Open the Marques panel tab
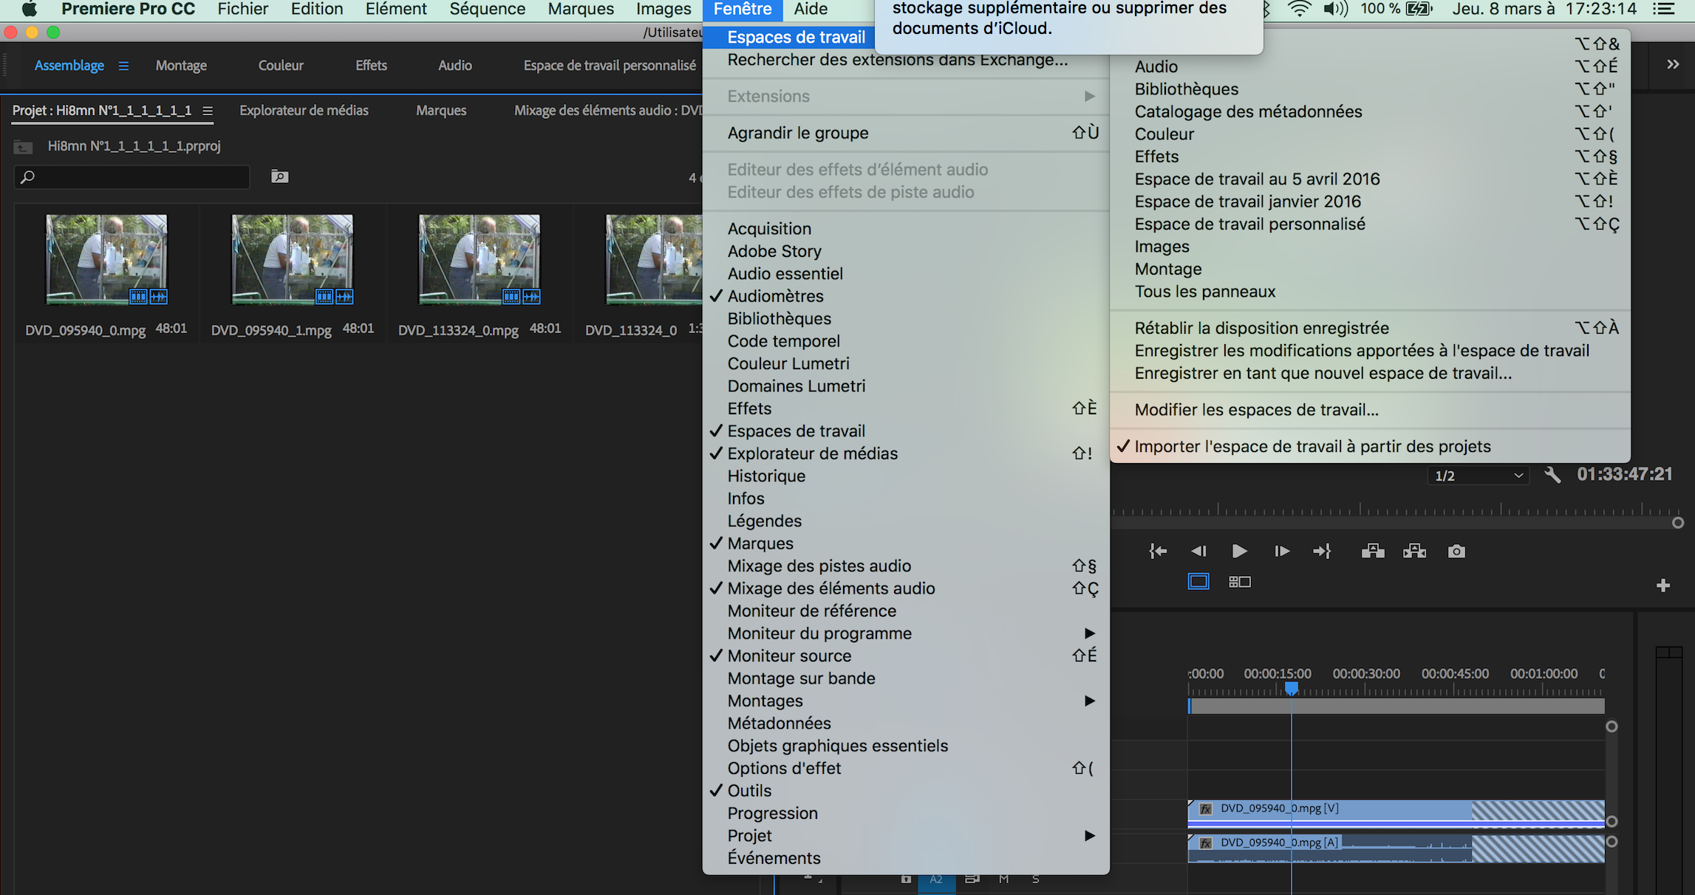The image size is (1695, 895). point(441,111)
